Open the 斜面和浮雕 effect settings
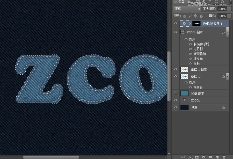 click(x=201, y=44)
